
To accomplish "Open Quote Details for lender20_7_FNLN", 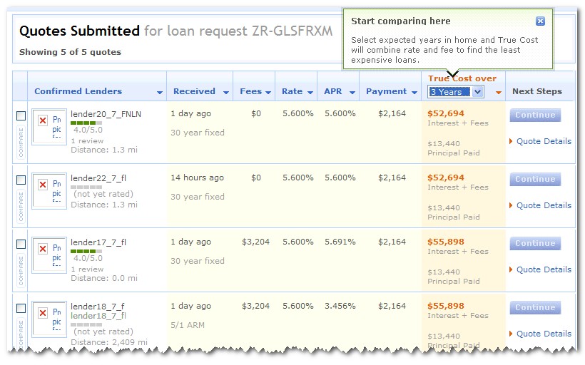I will [544, 141].
